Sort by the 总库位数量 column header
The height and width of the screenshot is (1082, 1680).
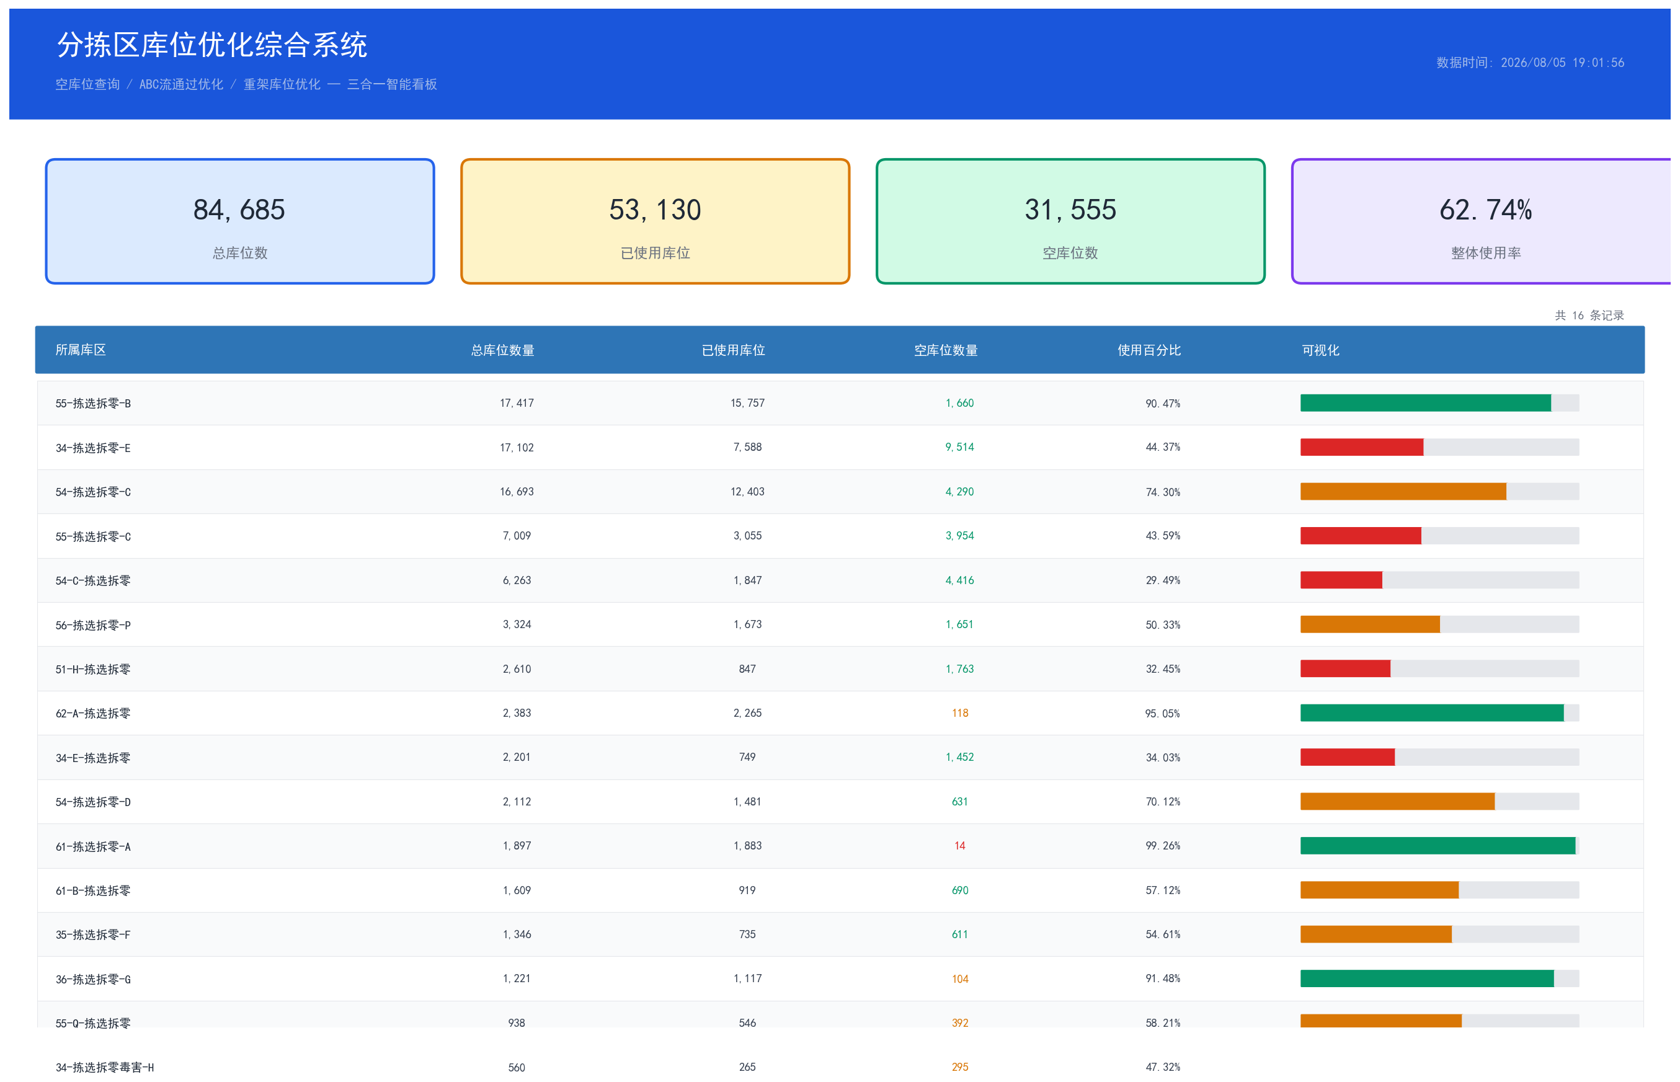[502, 350]
